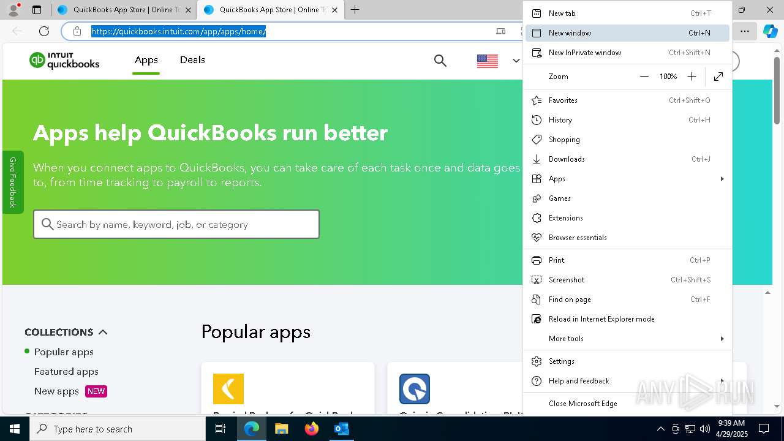Viewport: 784px width, 441px height.
Task: Close the first QuickBooks tab
Action: point(188,10)
